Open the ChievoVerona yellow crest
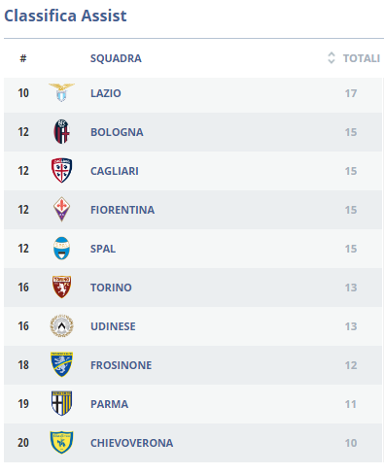The image size is (384, 474). coord(61,442)
